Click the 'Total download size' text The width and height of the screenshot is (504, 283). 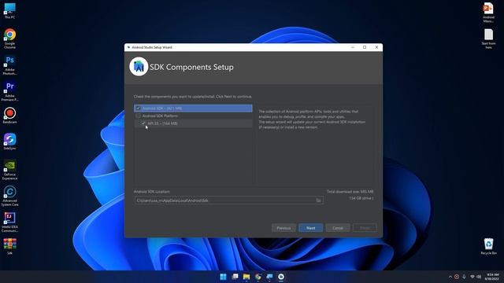point(350,192)
